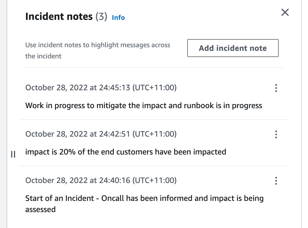Viewport: 308px width, 228px height.
Task: Click the vertical drag handle on the left edge
Action: click(13, 154)
